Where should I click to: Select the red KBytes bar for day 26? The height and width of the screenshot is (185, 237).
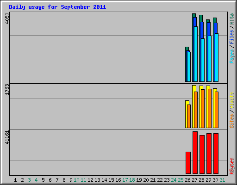tap(188, 163)
